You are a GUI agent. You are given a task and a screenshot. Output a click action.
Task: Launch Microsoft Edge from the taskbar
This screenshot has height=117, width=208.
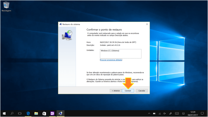28,113
